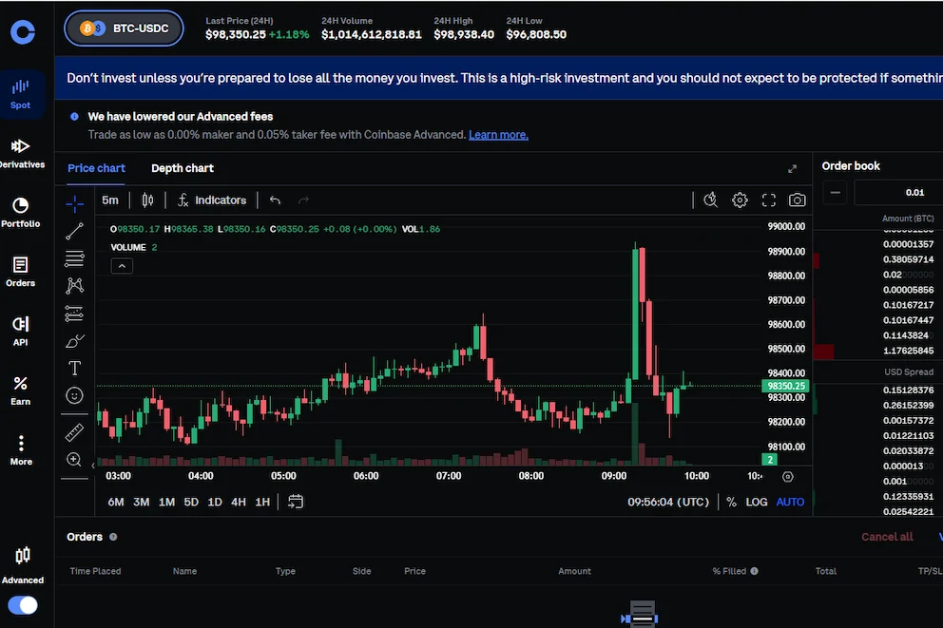
Task: Follow the Learn more link
Action: pos(498,135)
